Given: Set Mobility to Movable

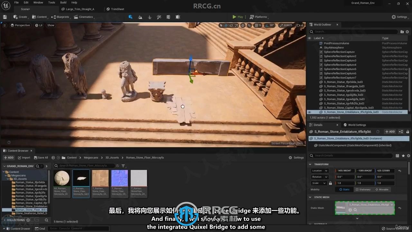Looking at the screenshot, I should coord(382,189).
